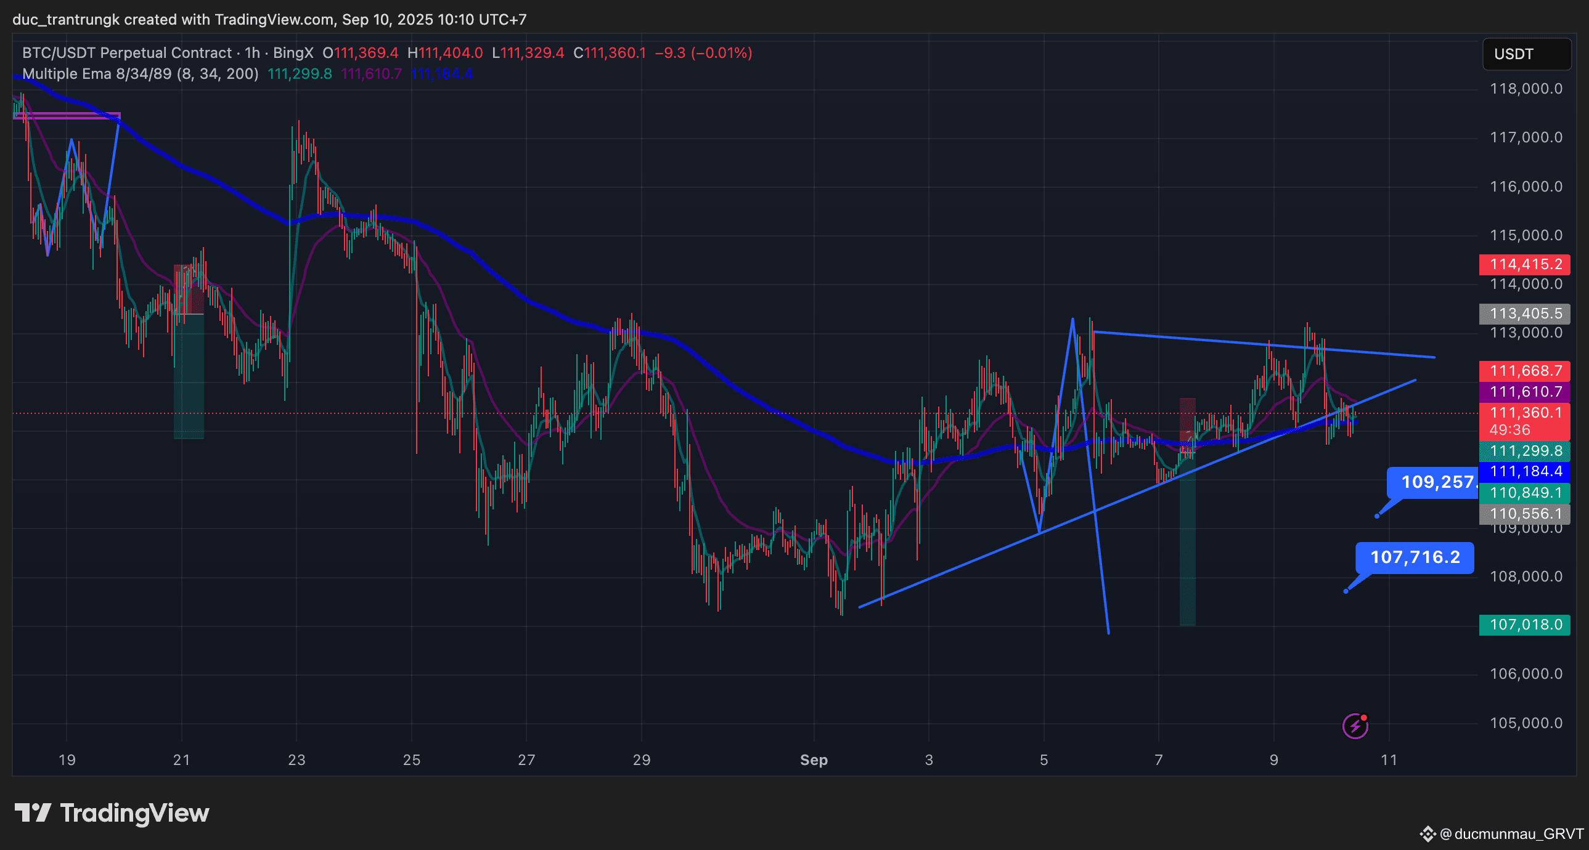Select the 109,257 price callout label
The image size is (1589, 850).
coord(1433,482)
